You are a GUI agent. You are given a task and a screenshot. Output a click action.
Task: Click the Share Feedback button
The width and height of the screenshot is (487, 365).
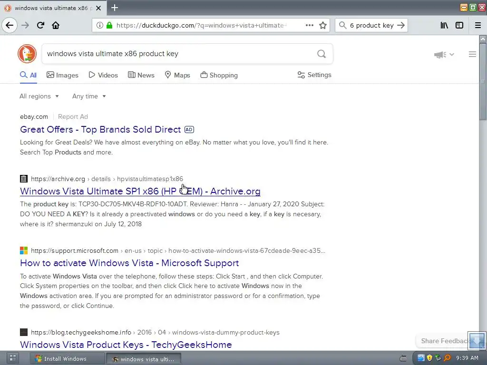pos(444,341)
